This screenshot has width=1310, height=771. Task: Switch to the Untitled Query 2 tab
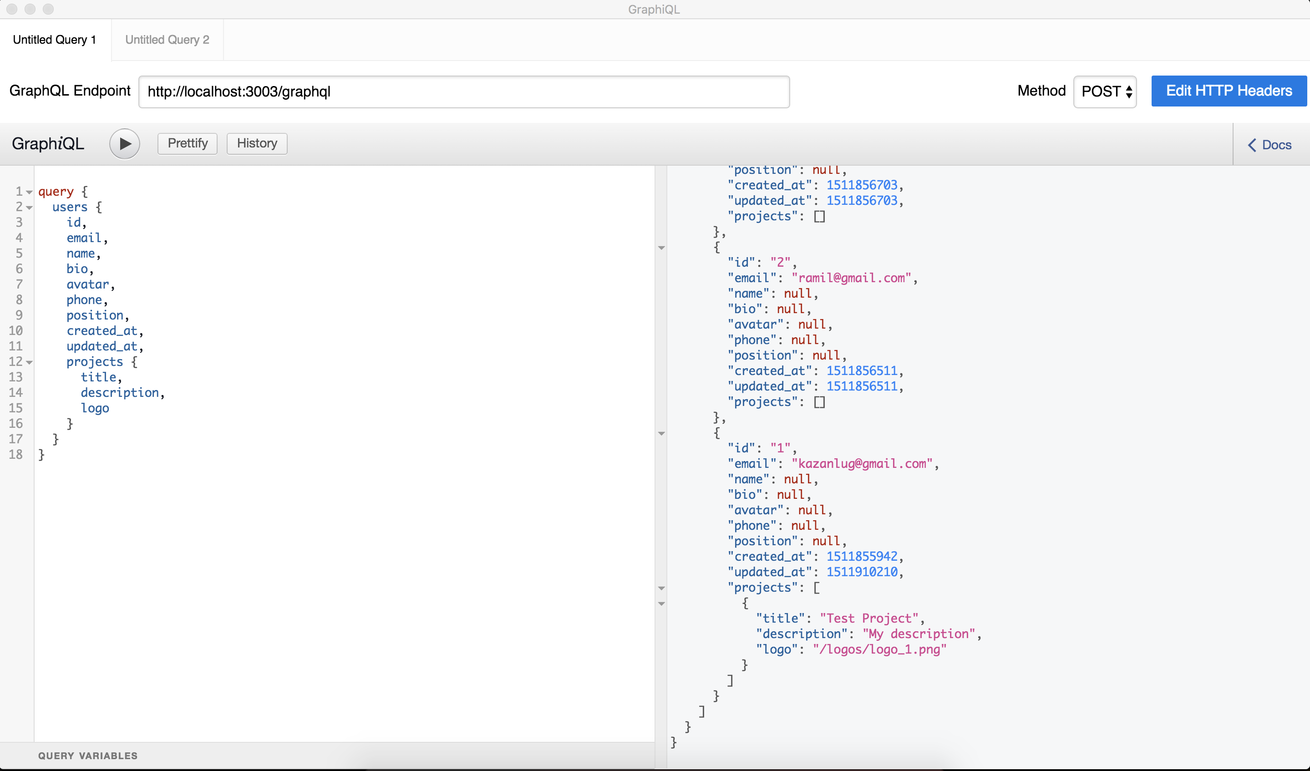coord(167,40)
